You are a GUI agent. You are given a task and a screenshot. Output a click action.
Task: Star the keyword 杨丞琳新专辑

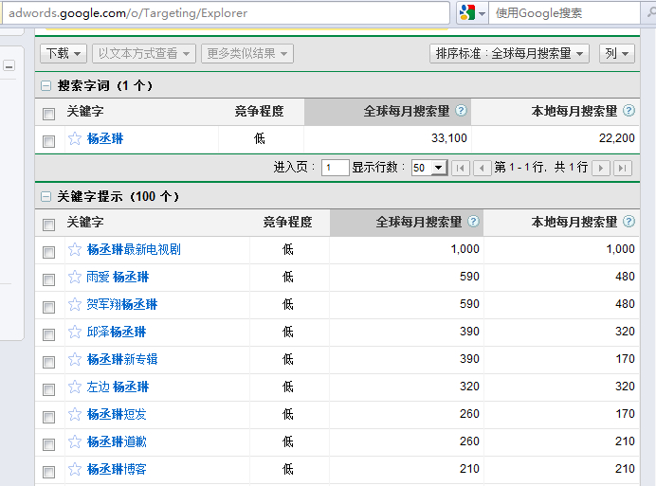click(x=75, y=359)
